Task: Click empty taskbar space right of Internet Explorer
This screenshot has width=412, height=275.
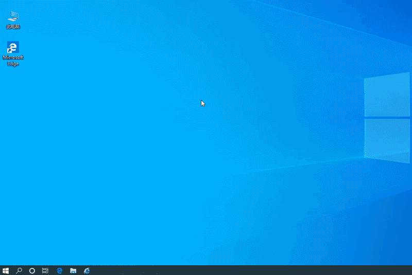Action: point(232,270)
